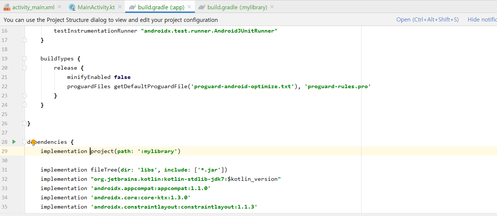497x216 pixels.
Task: Run the dependencies block with green arrow
Action: click(x=14, y=142)
